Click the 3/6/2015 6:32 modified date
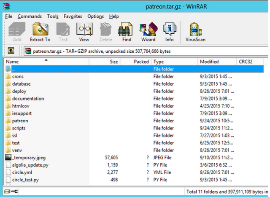Viewport: 270px width, 197px height. 216,165
